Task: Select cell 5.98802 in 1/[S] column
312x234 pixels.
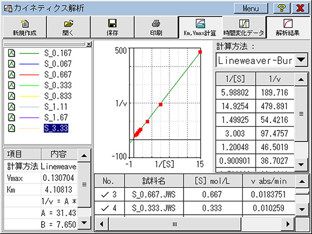Action: tap(236, 93)
